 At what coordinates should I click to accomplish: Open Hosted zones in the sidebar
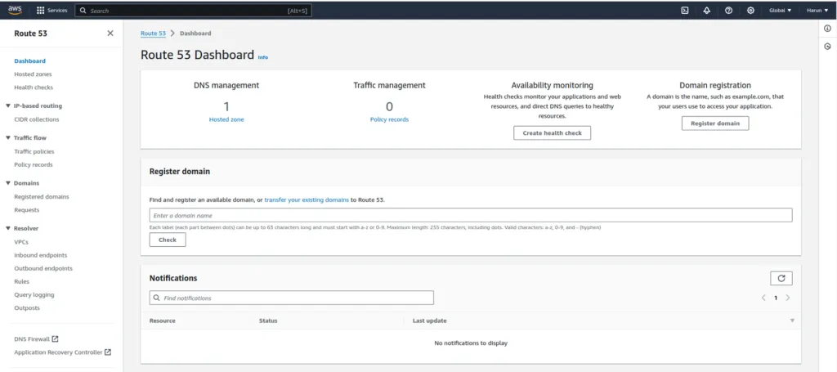(33, 74)
